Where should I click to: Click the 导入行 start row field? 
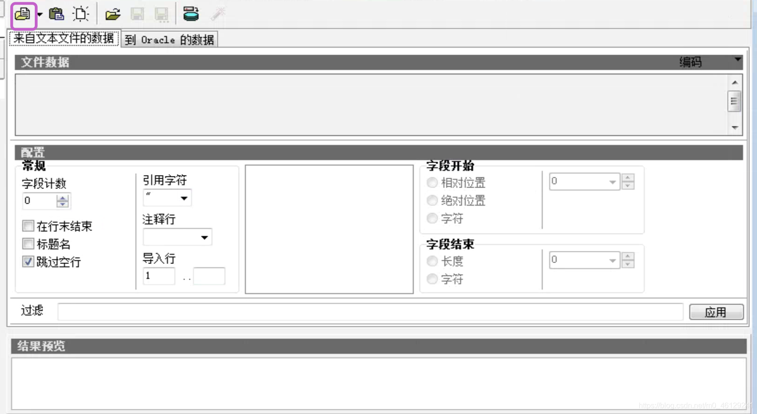pos(159,276)
